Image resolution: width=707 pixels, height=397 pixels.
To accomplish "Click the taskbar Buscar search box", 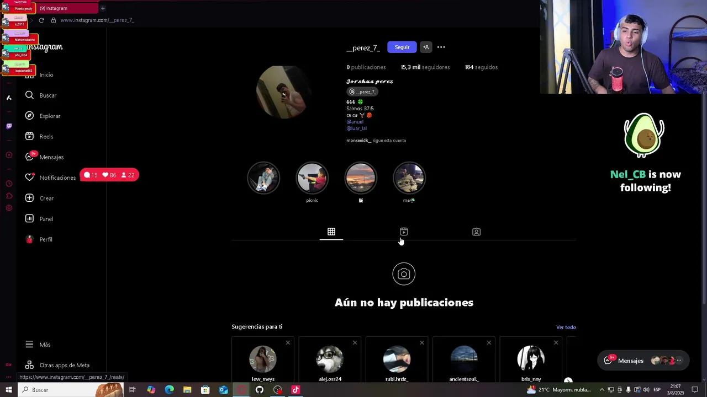I will click(x=71, y=390).
